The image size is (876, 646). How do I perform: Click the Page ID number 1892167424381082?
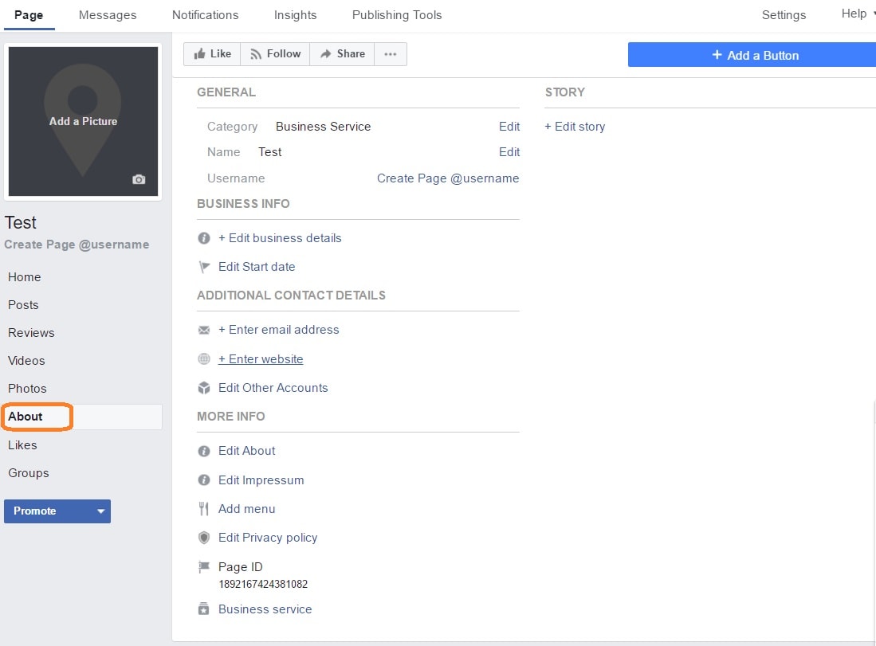tap(262, 585)
